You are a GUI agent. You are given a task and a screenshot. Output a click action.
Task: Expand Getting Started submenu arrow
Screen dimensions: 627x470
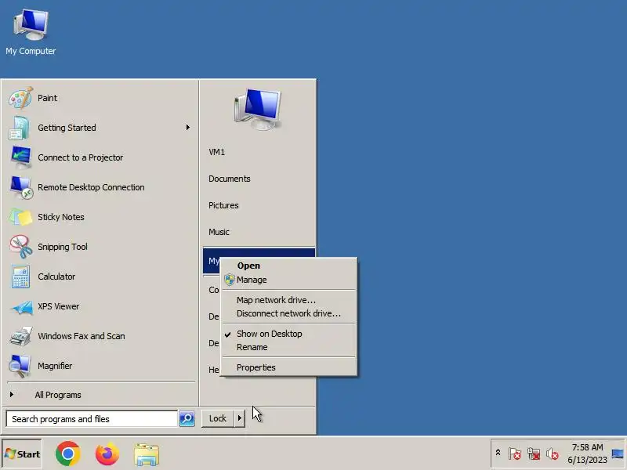pyautogui.click(x=188, y=128)
